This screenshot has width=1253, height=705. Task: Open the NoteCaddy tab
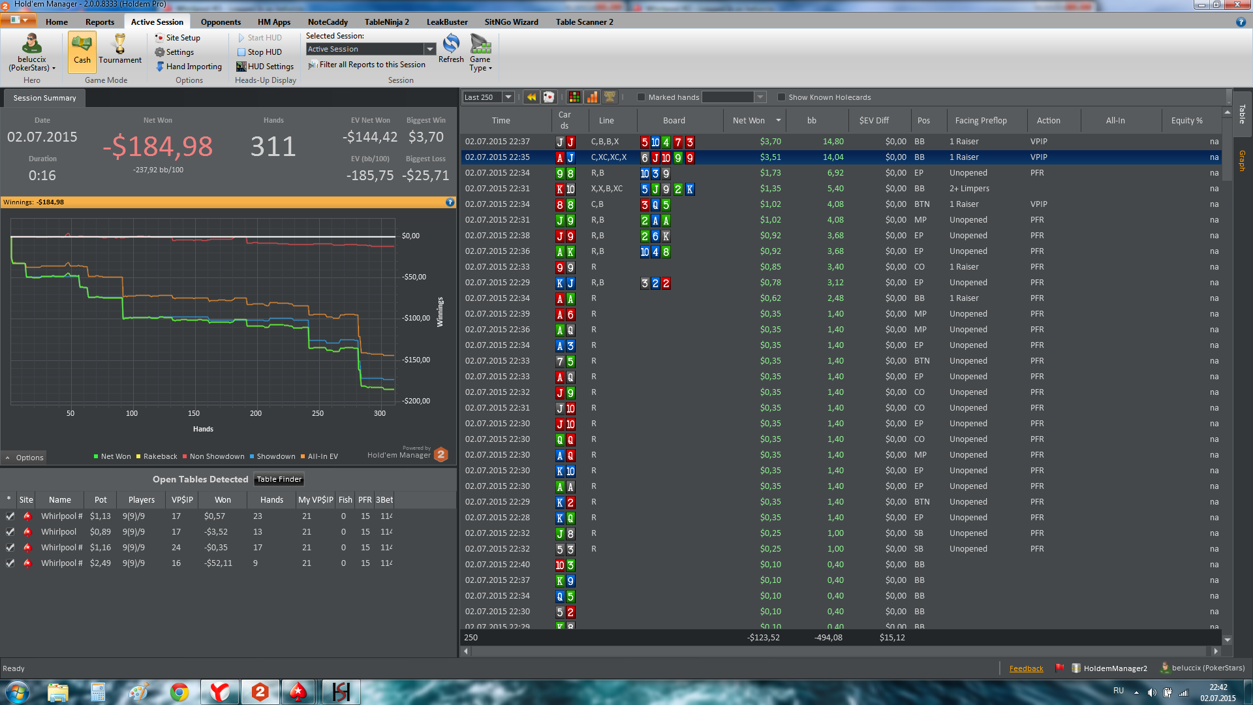[328, 22]
